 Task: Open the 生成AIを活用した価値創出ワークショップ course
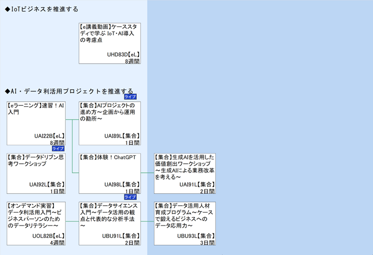[x=184, y=173]
